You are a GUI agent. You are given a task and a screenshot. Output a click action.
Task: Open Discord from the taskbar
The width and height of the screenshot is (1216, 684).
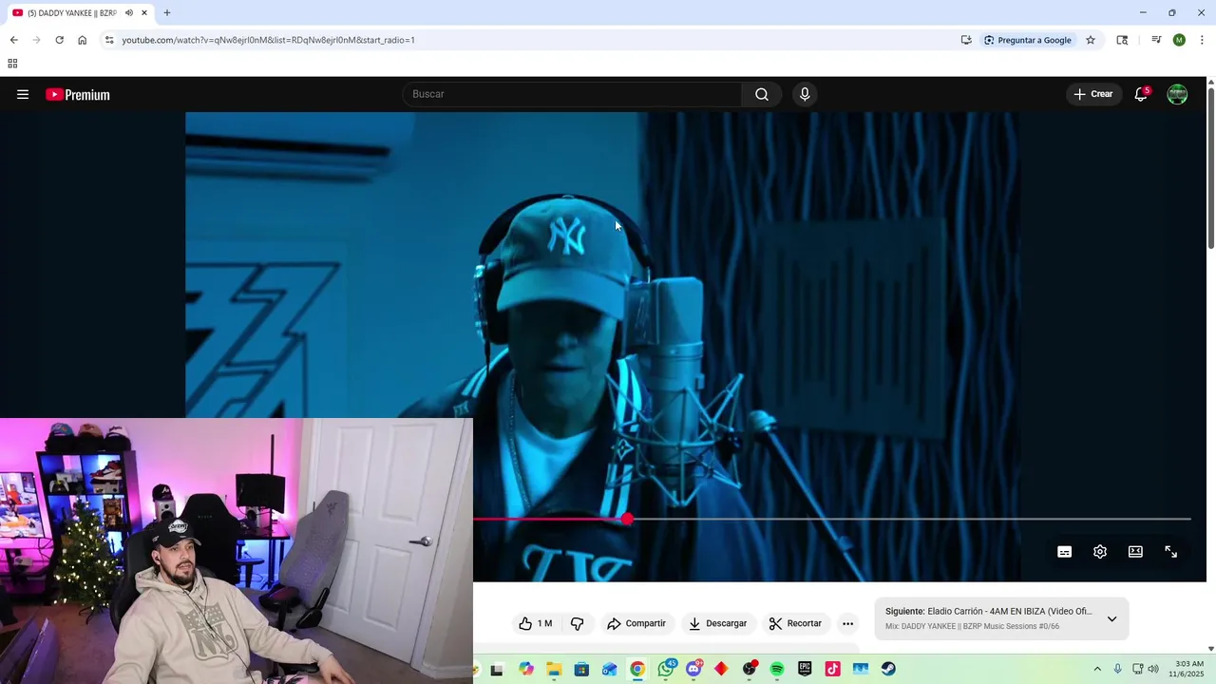(693, 670)
